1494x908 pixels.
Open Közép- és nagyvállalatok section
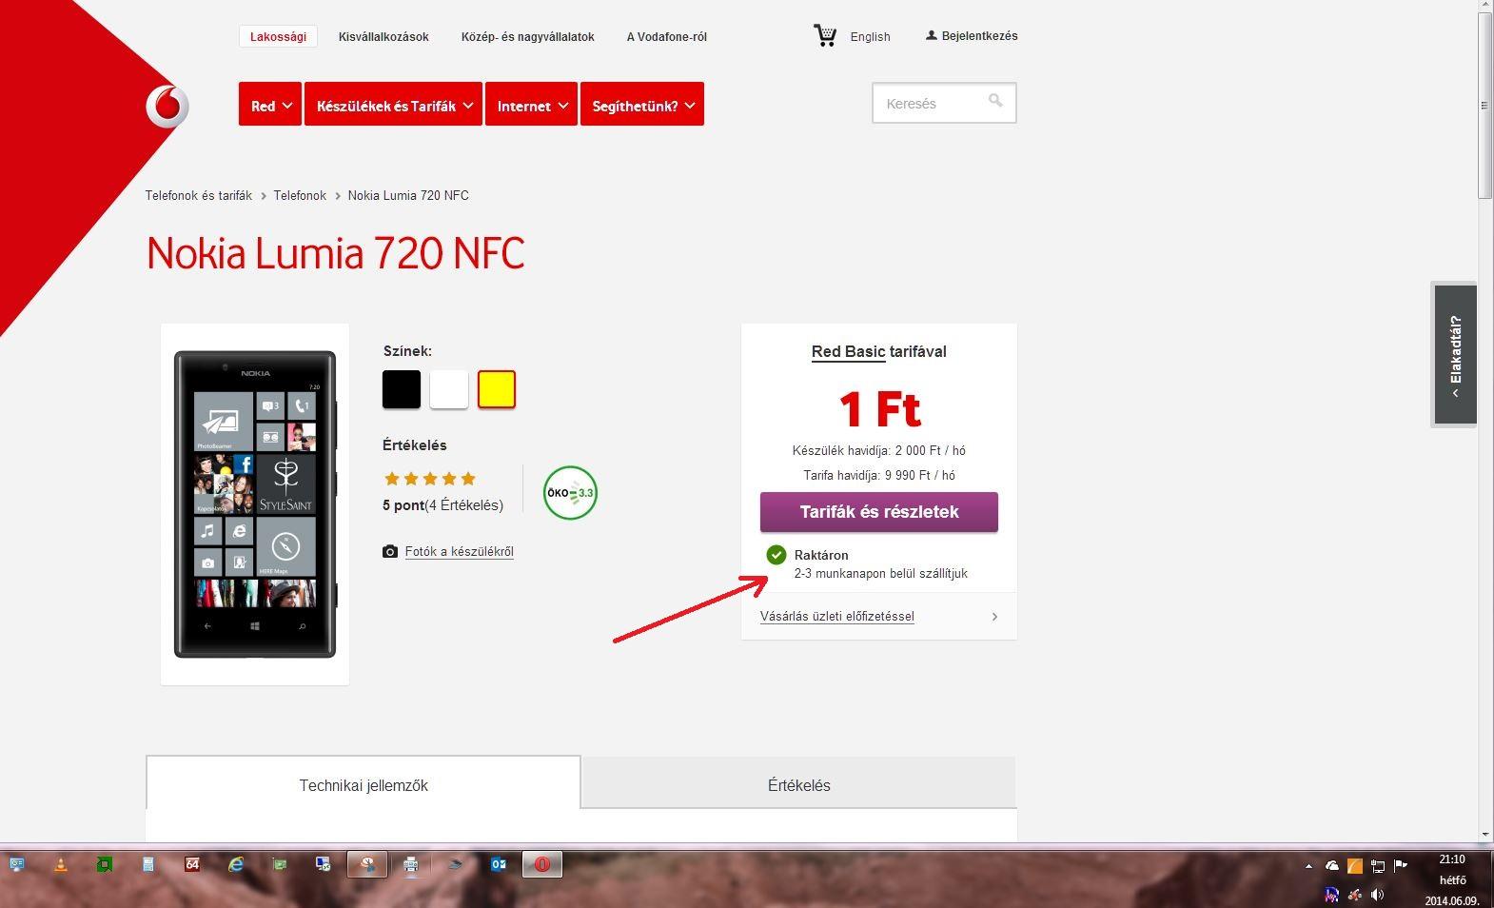pyautogui.click(x=528, y=37)
